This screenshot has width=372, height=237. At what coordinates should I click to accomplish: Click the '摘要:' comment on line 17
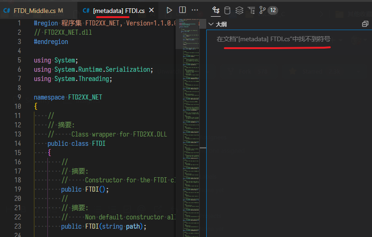(80, 171)
